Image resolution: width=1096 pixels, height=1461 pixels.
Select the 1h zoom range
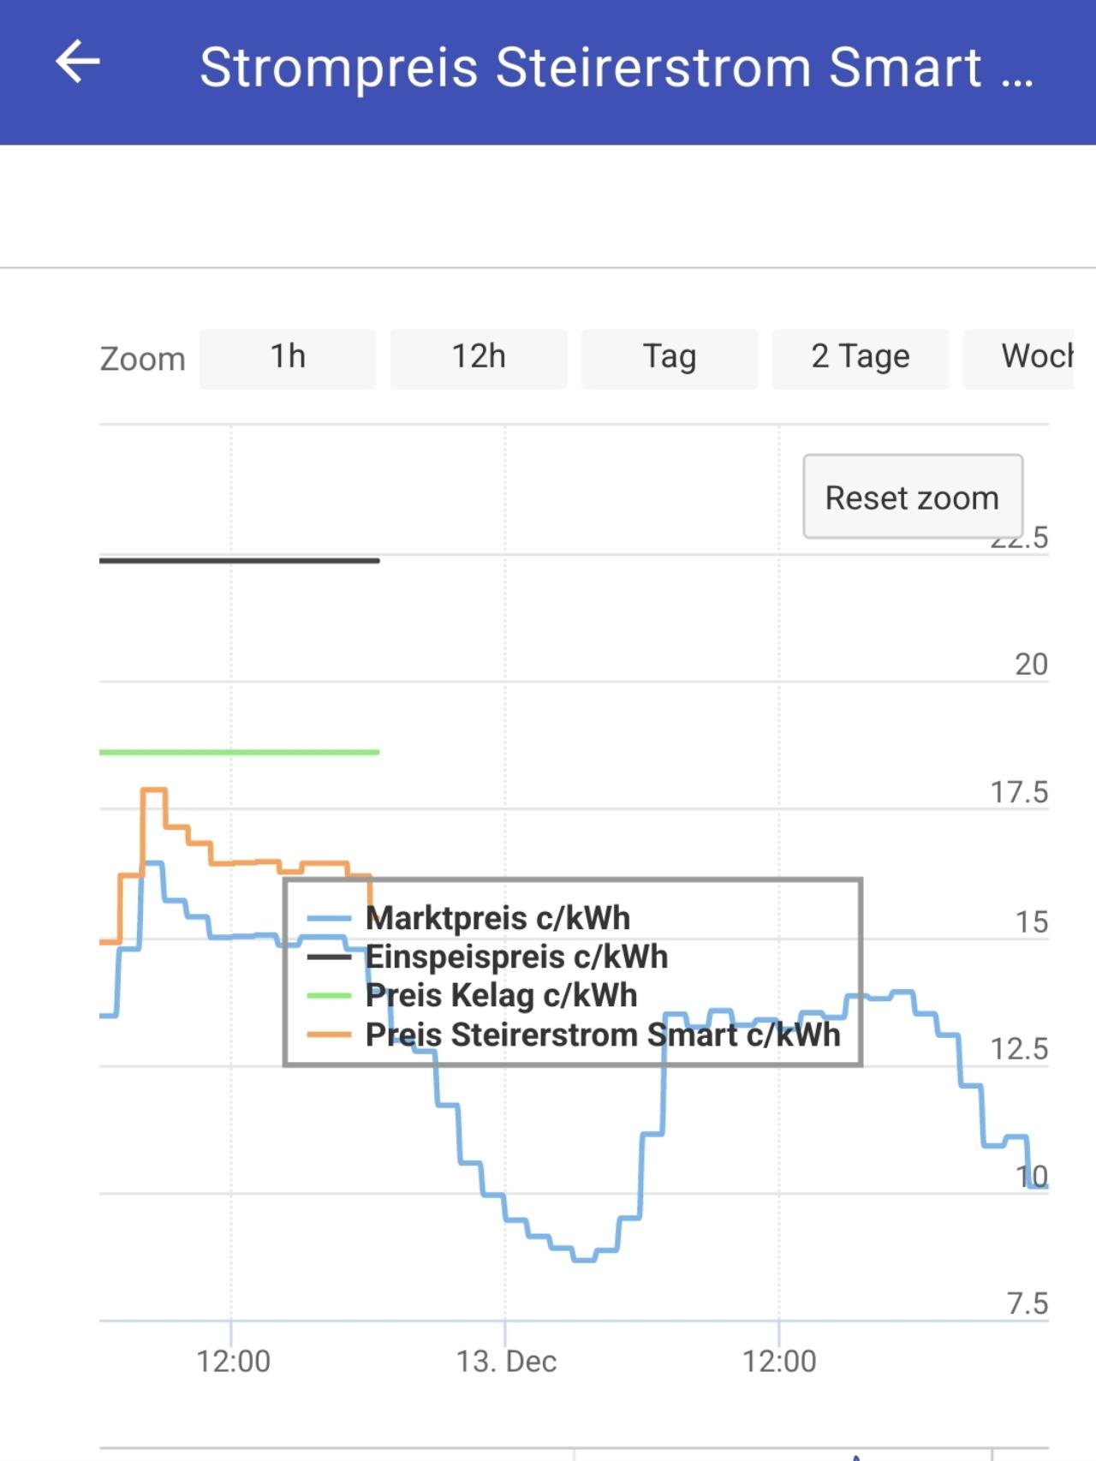(x=288, y=358)
